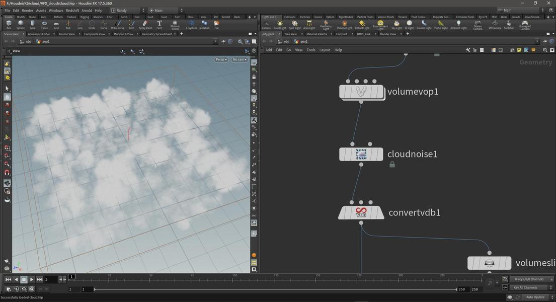Add a Volume Light

(344, 25)
